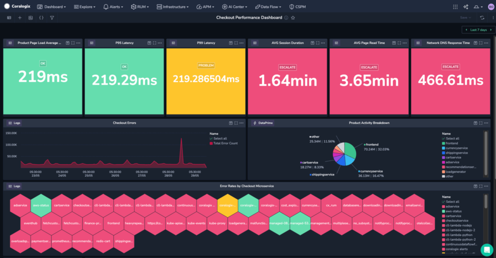Open the Alerts dropdown menu
The height and width of the screenshot is (258, 496).
pos(113,7)
